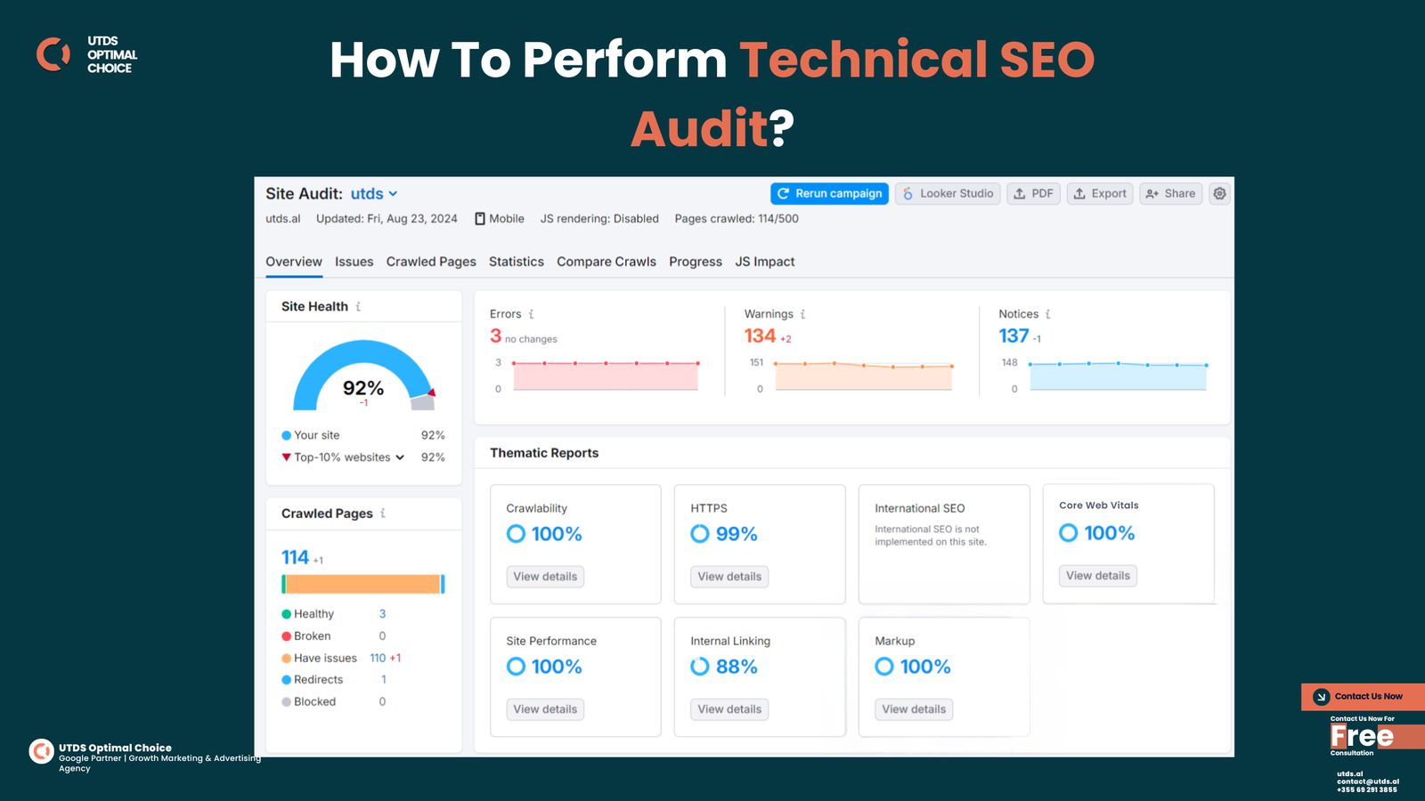
Task: Click the Rerun campaign button
Action: [x=829, y=193]
